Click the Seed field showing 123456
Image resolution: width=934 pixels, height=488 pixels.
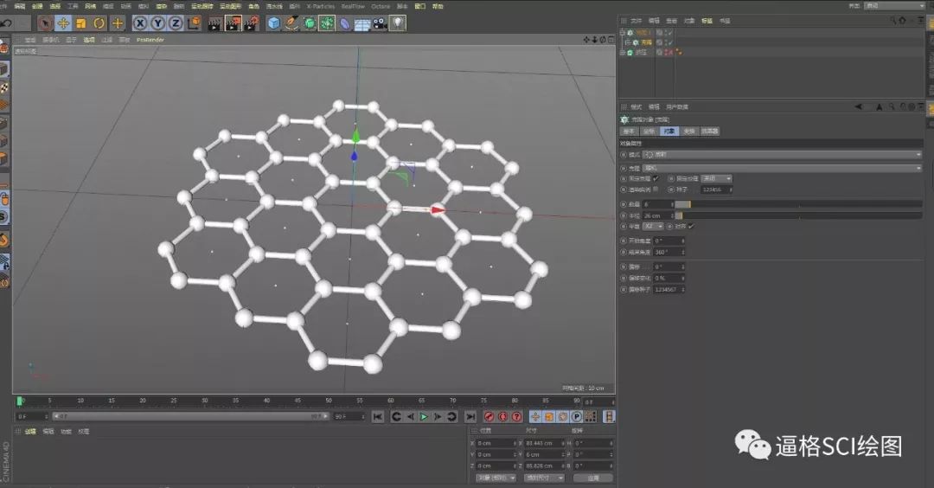[x=717, y=189]
